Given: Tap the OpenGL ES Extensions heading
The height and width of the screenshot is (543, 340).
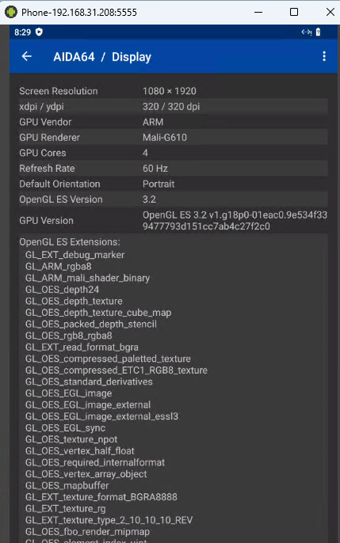Looking at the screenshot, I should [x=70, y=241].
